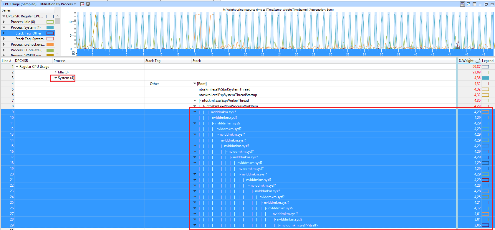Viewport: 495px width, 230px height.
Task: Collapse the [Root] stack node
Action: 195,84
